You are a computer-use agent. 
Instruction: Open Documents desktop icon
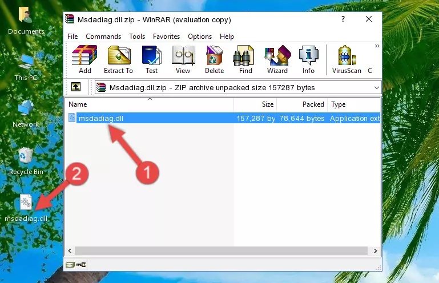[26, 21]
